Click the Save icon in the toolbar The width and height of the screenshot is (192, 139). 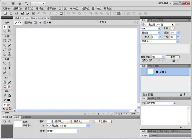pyautogui.click(x=11, y=13)
